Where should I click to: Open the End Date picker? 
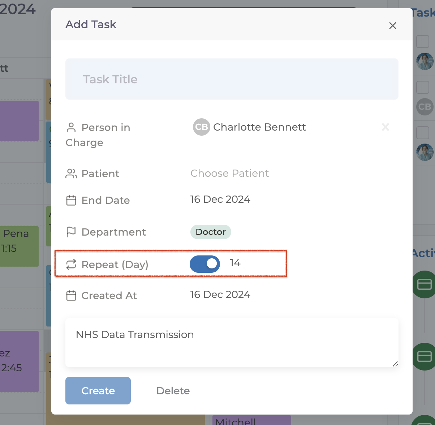(220, 199)
